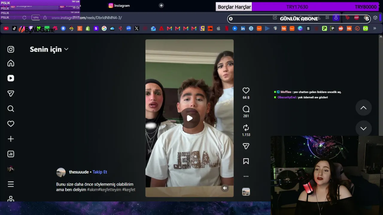
Task: Share the reel via the paper plane icon
Action: pyautogui.click(x=246, y=146)
